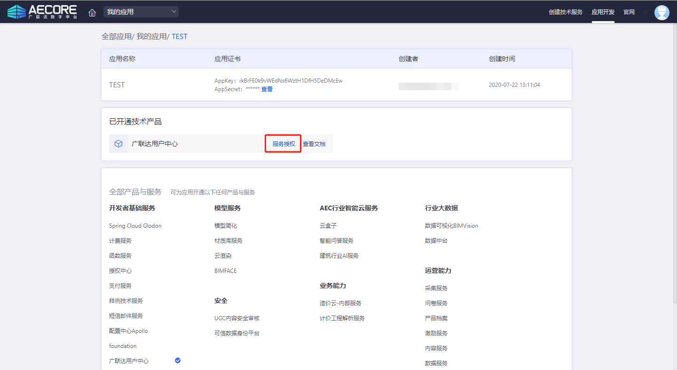Navigate to 全部应用 breadcrumb
The image size is (677, 370).
pos(116,36)
